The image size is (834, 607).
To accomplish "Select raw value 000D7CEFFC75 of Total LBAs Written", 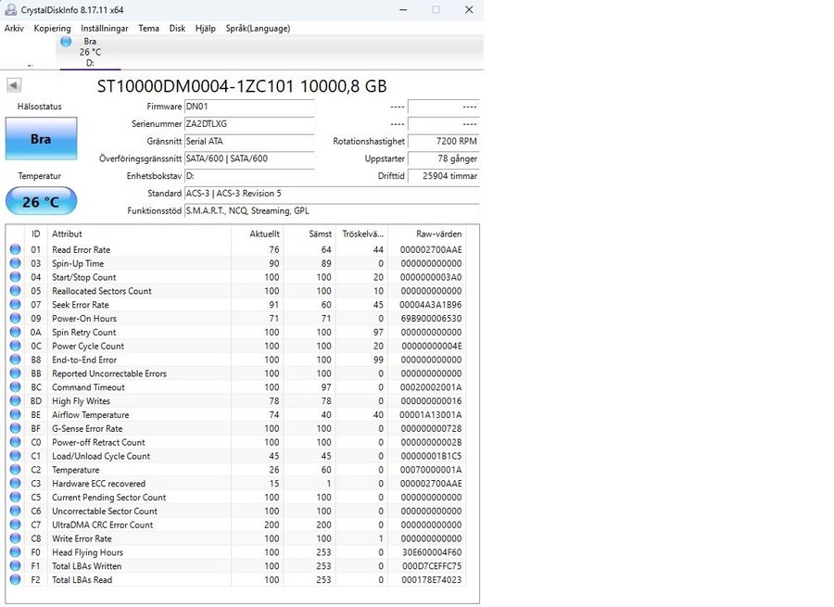I will coord(432,566).
